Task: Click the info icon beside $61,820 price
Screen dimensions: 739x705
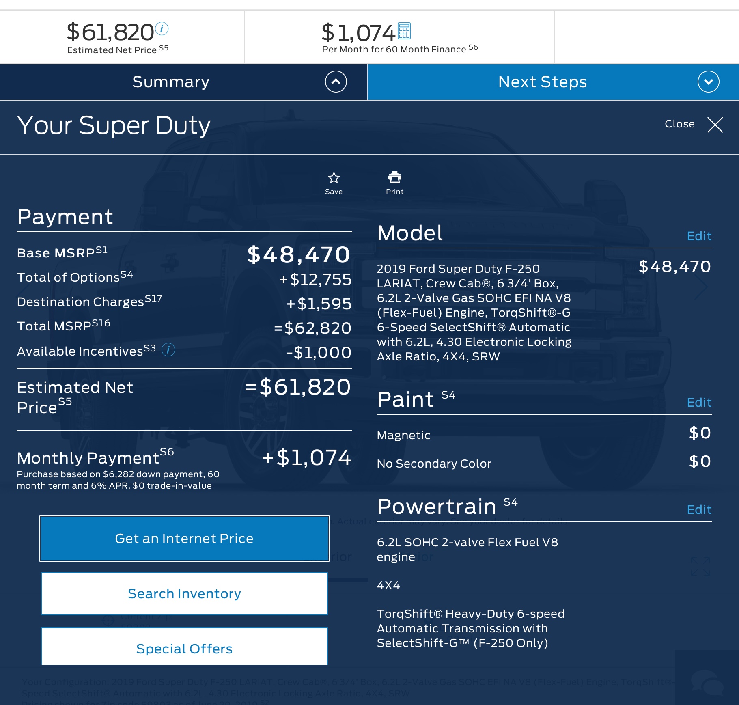Action: (162, 29)
